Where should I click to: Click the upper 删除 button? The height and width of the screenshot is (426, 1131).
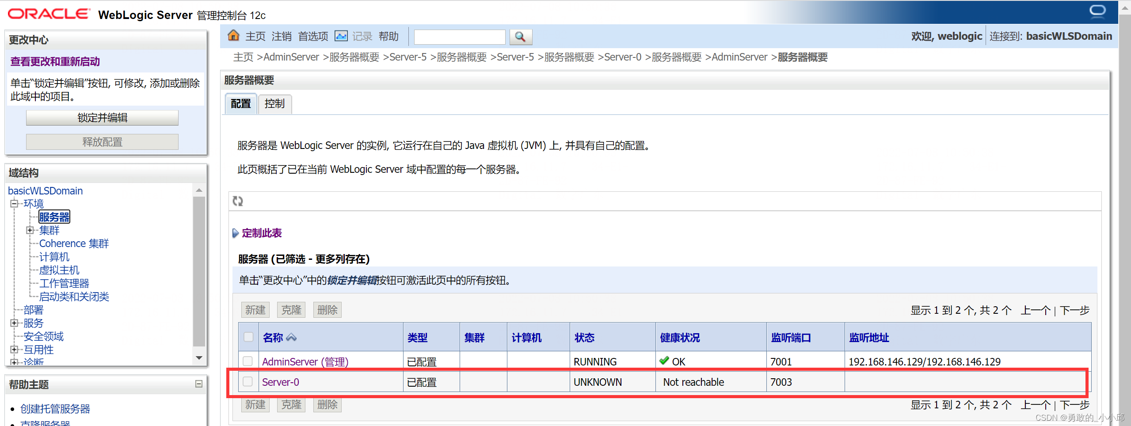click(x=327, y=310)
